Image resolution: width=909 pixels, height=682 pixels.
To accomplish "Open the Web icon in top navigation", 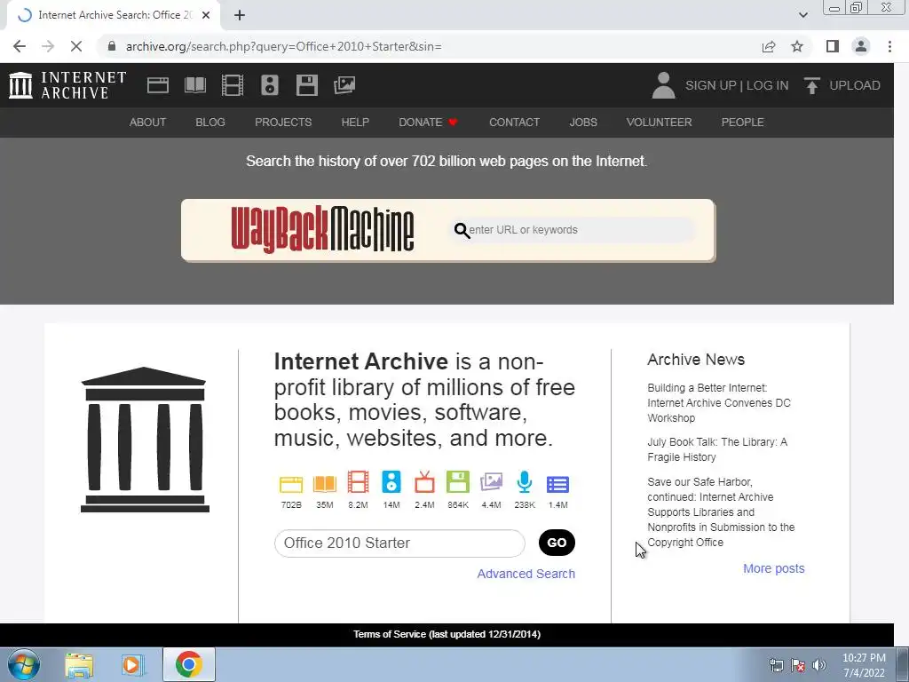I will 158,85.
